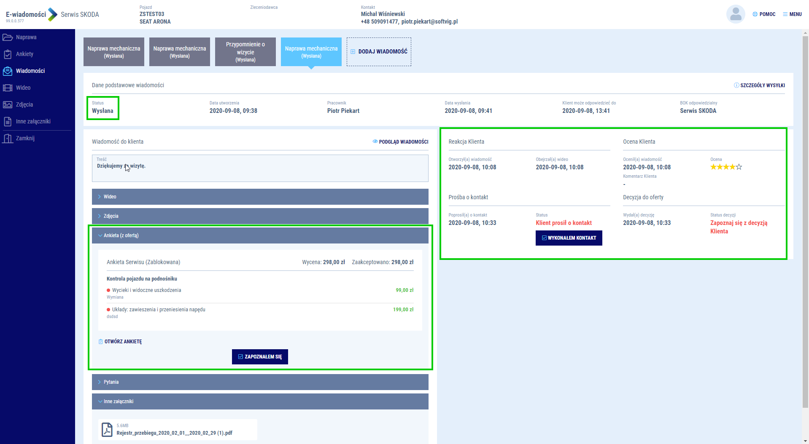
Task: Open Ankiety via its clipboard icon
Action: click(x=8, y=54)
